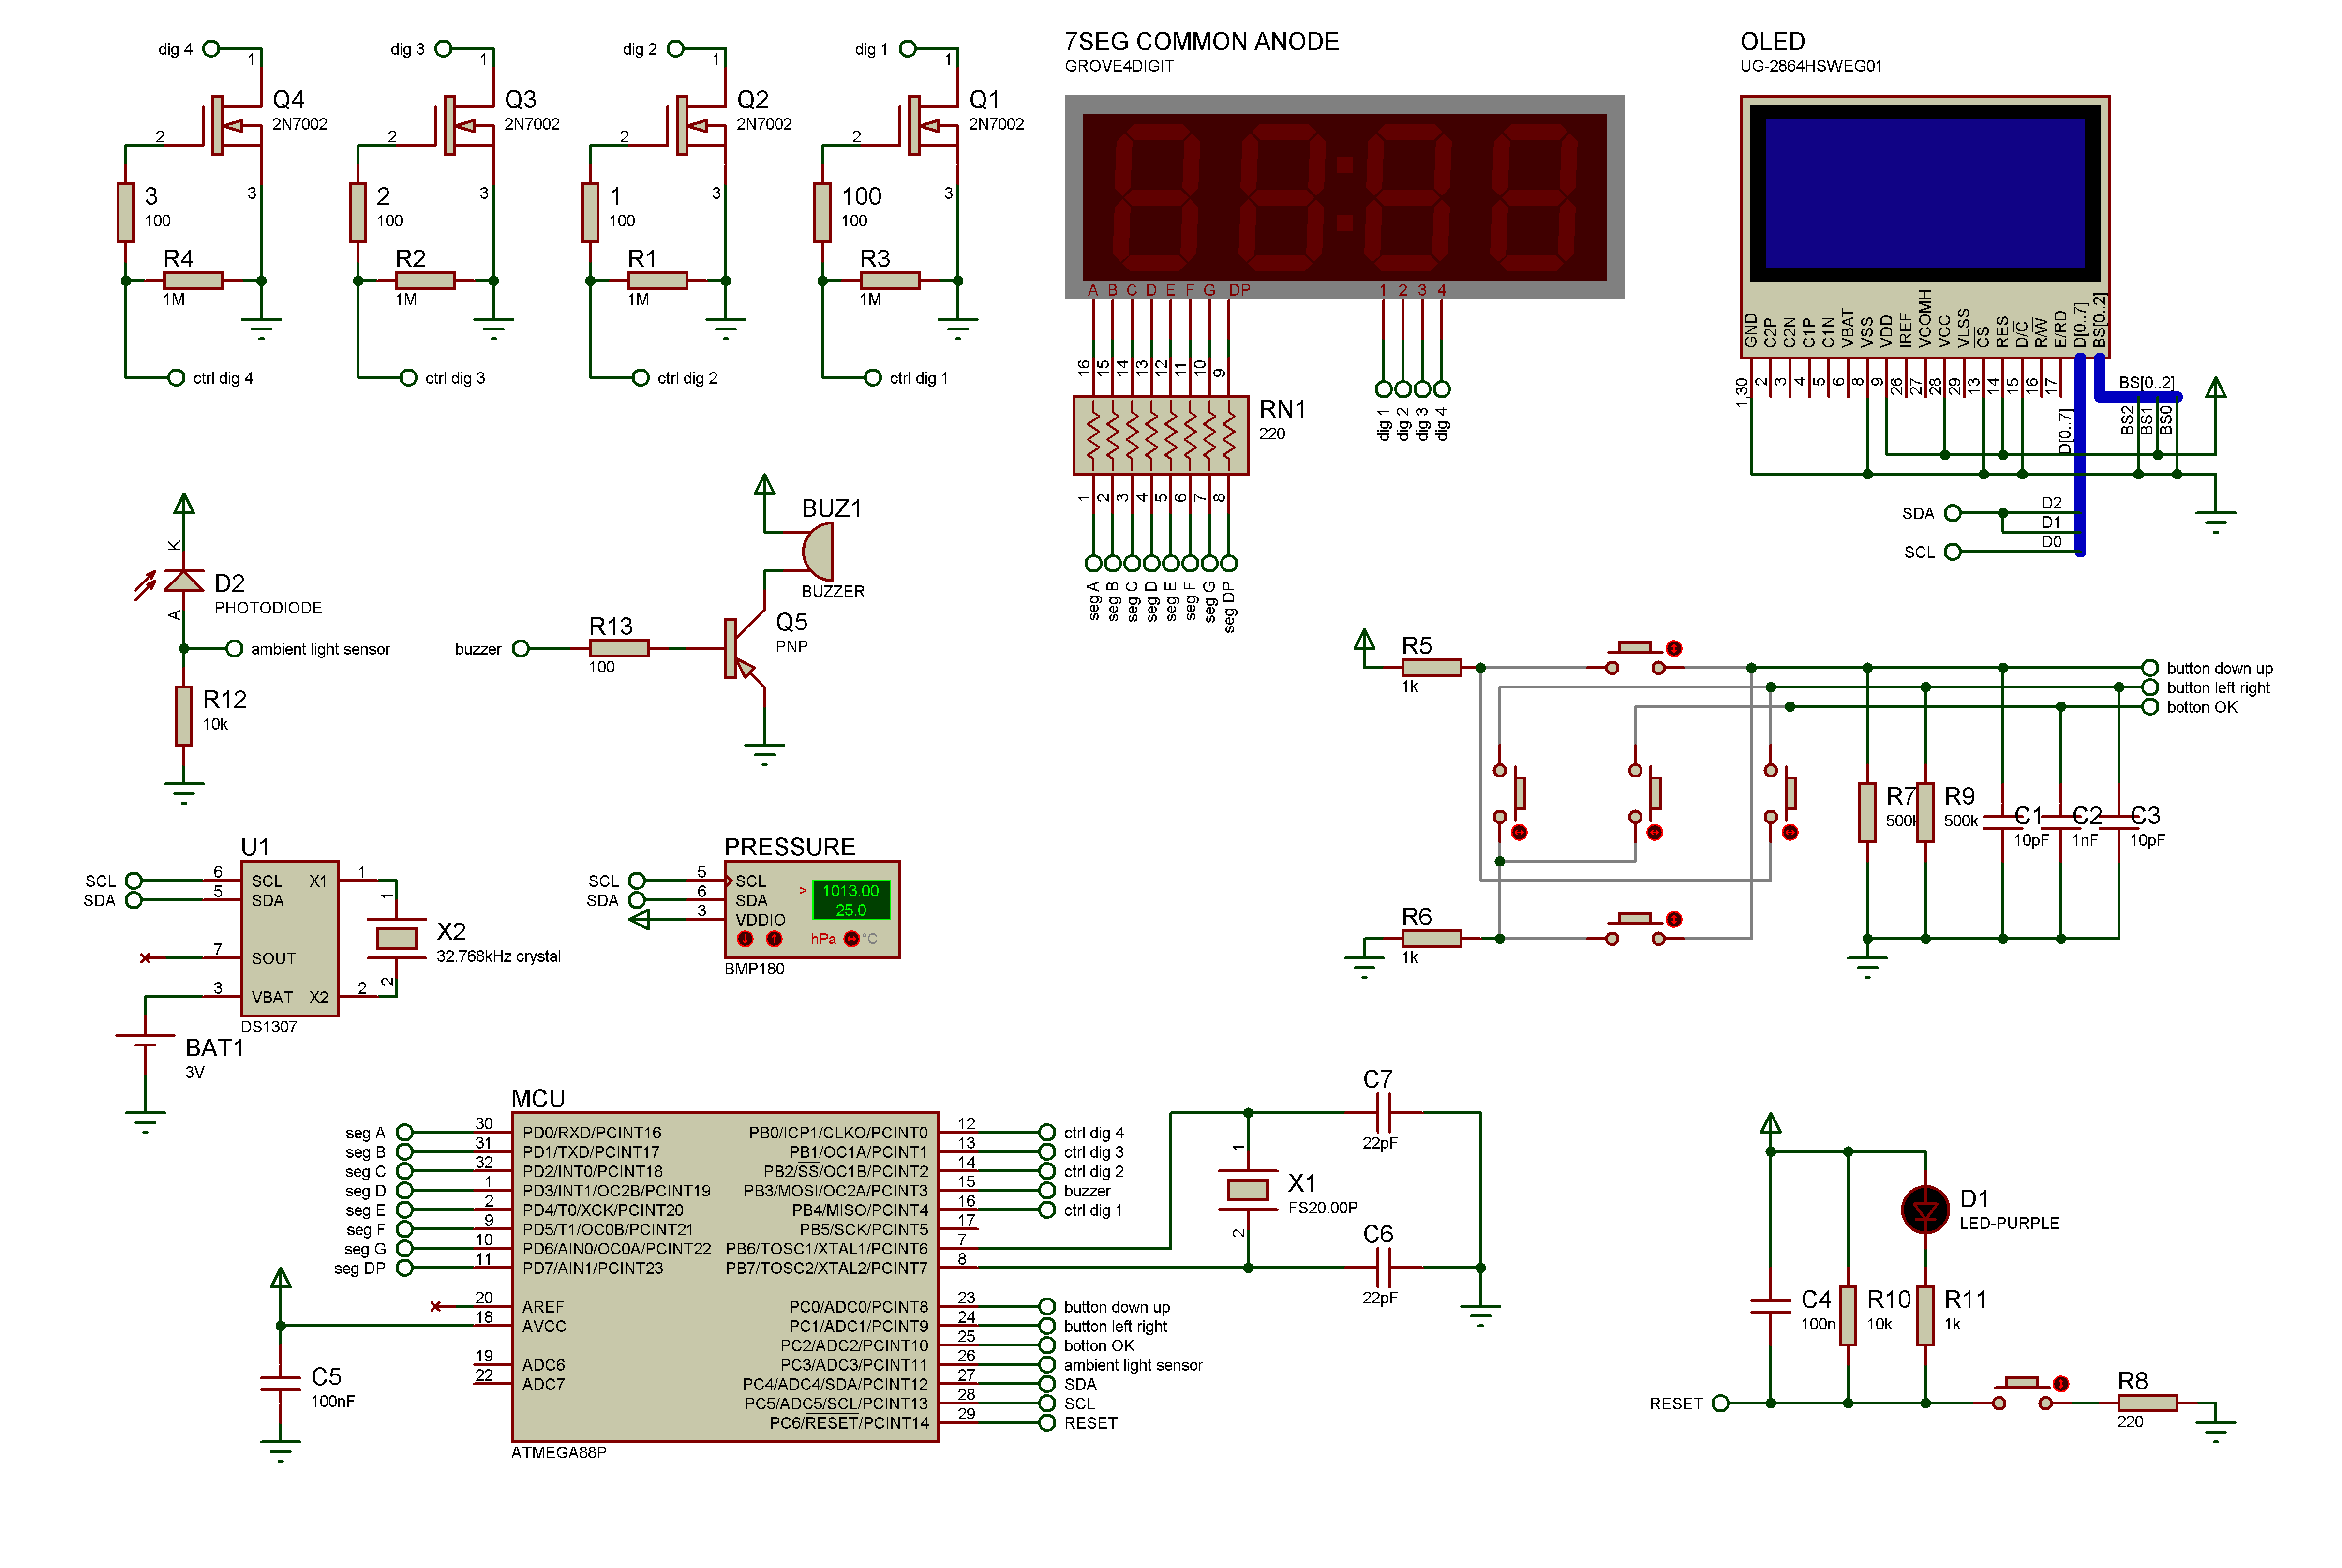2342x1568 pixels.
Task: Select the C5 100nF capacitor
Action: coord(280,1383)
